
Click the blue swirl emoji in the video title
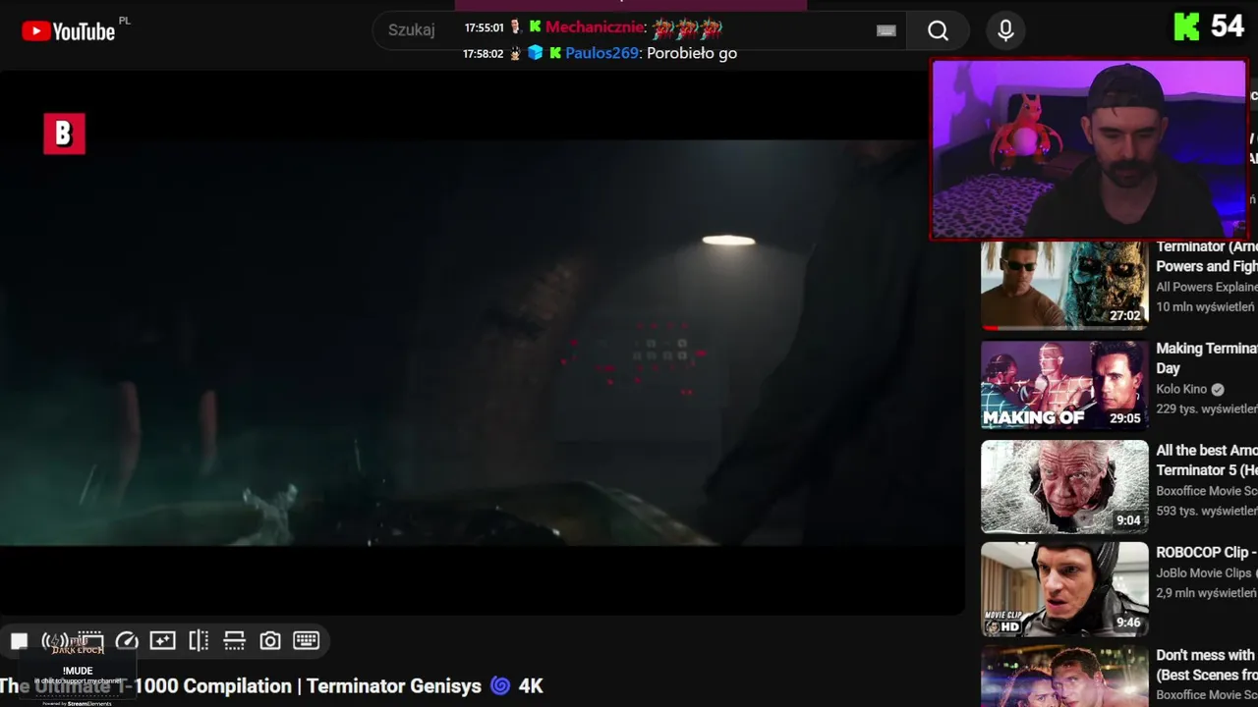coord(500,686)
